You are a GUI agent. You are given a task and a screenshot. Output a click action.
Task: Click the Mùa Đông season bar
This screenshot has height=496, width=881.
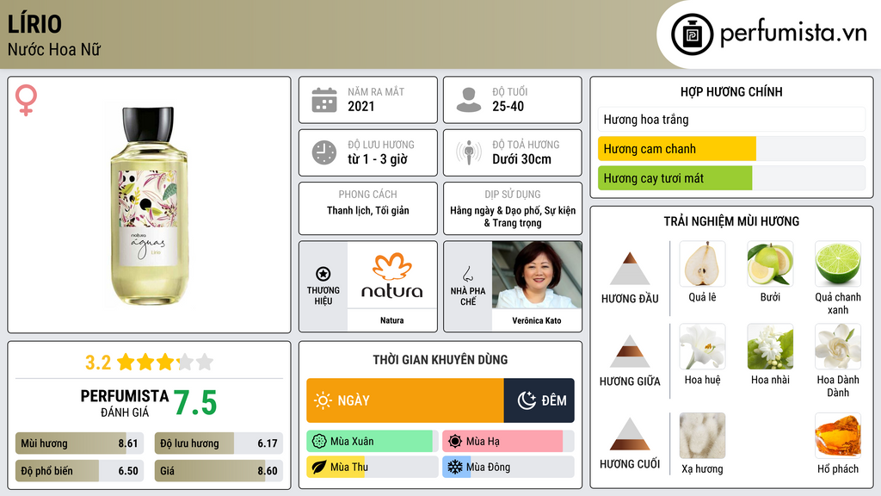[508, 467]
